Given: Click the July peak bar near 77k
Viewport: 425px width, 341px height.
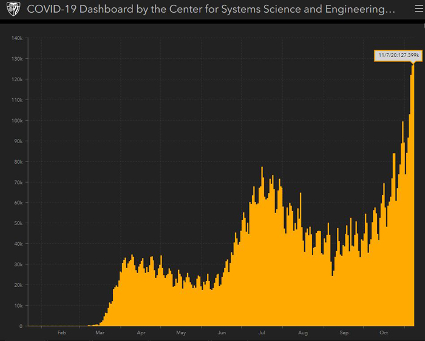Looking at the screenshot, I should [262, 246].
